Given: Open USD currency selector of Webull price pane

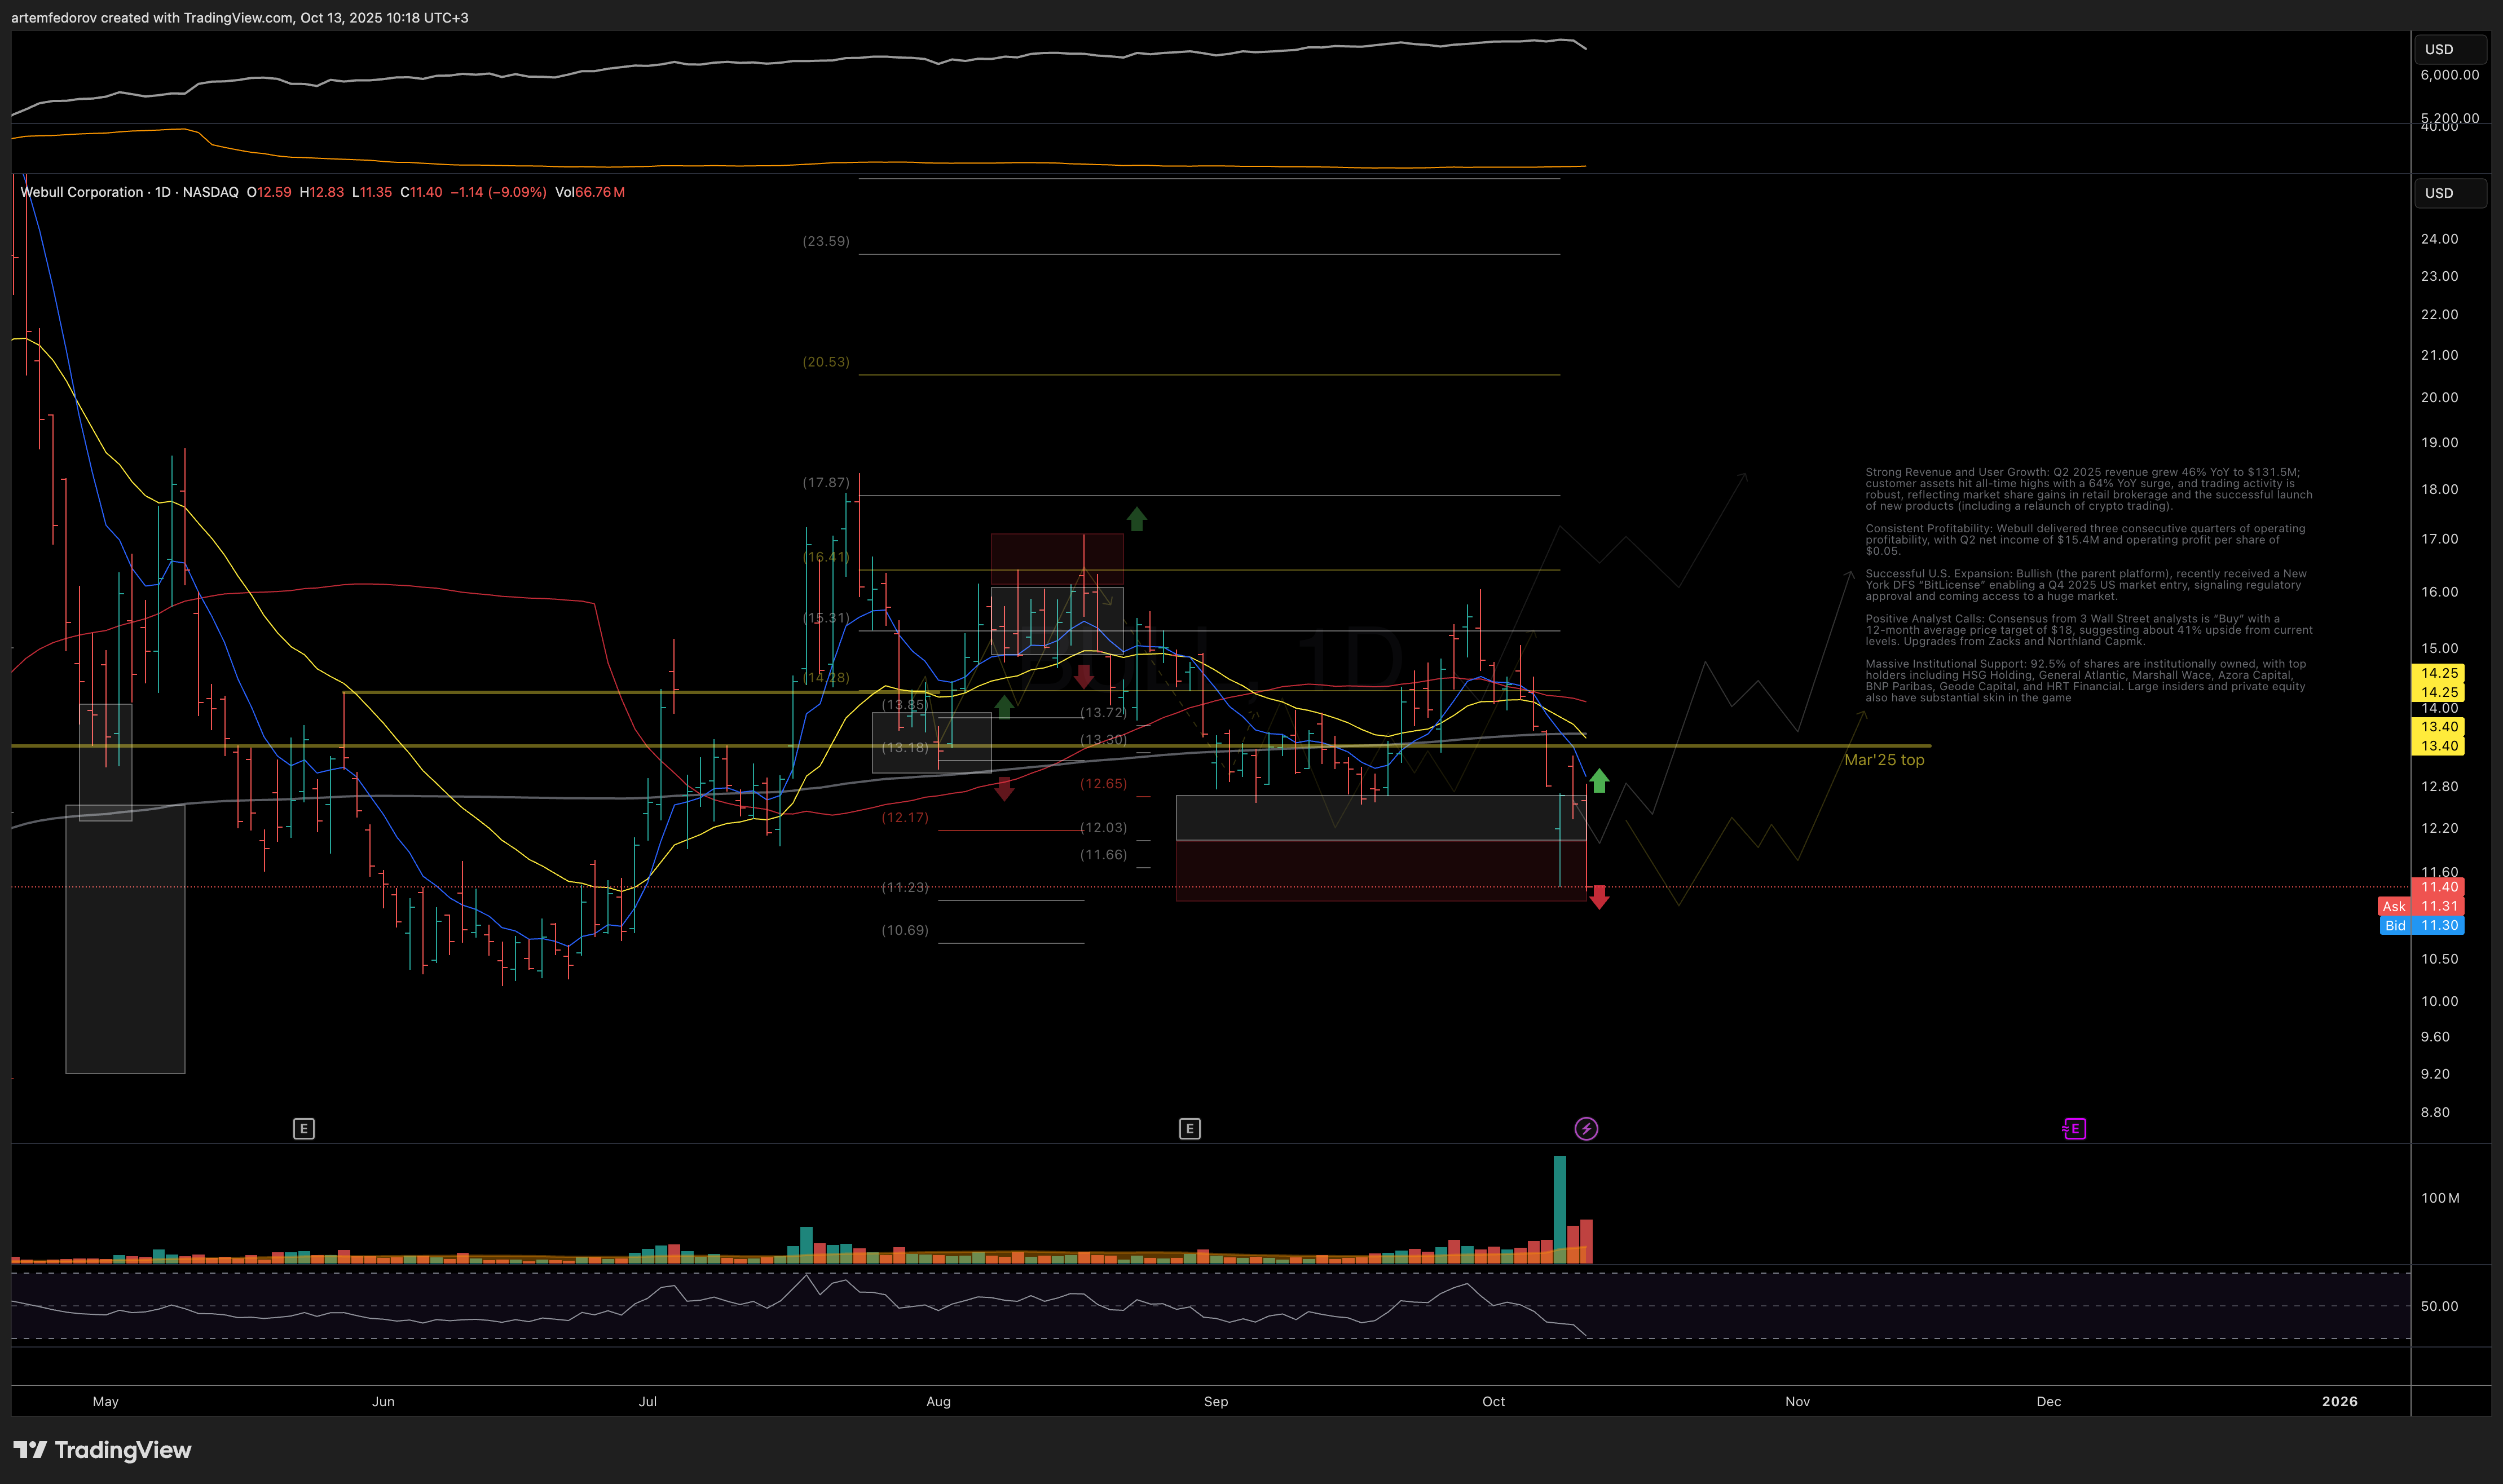Looking at the screenshot, I should (2451, 193).
